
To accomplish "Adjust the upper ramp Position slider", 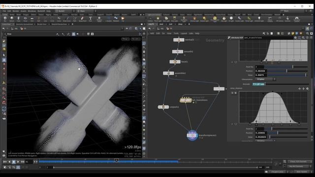I will click(x=287, y=71).
